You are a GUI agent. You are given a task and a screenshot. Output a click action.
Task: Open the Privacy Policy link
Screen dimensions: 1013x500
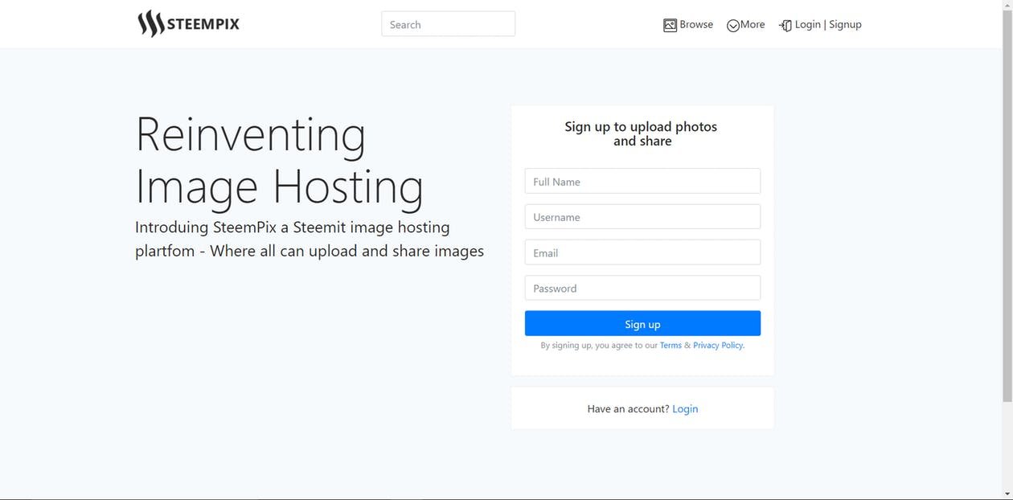(718, 346)
